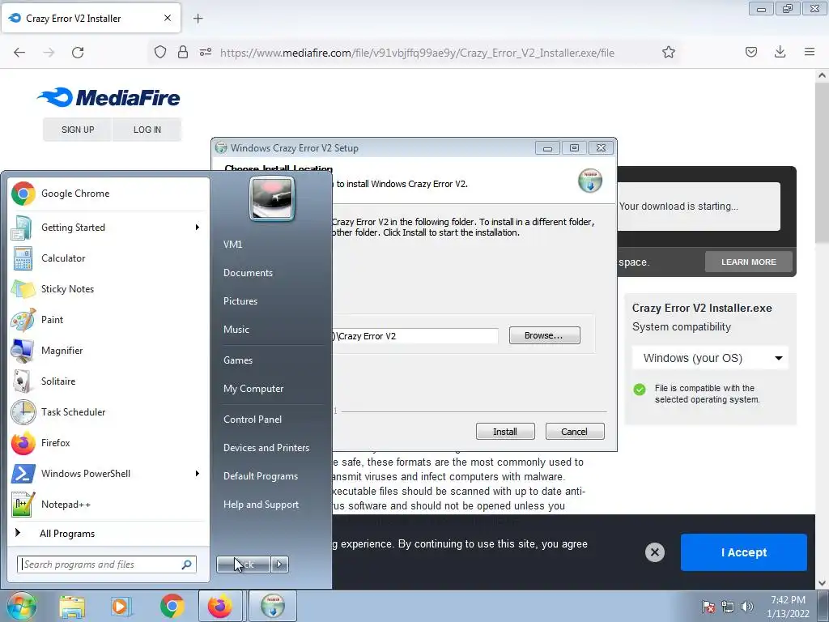The width and height of the screenshot is (829, 622).
Task: Open File Explorer on taskbar
Action: click(72, 606)
